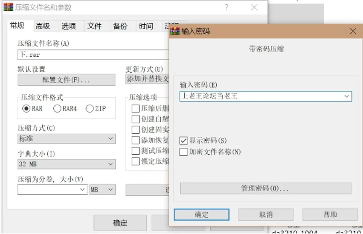
Task: Click WinRAR icon in archive dialog title bar
Action: (8, 7)
